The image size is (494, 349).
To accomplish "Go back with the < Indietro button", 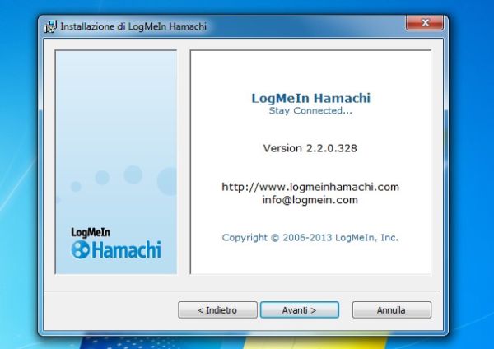I will tap(217, 310).
